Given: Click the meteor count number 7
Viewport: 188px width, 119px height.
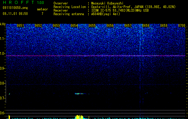Looking at the screenshot, I should [x=42, y=14].
